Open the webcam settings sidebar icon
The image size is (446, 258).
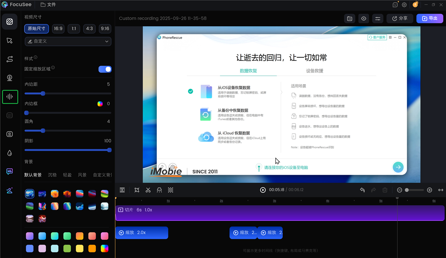pyautogui.click(x=10, y=78)
